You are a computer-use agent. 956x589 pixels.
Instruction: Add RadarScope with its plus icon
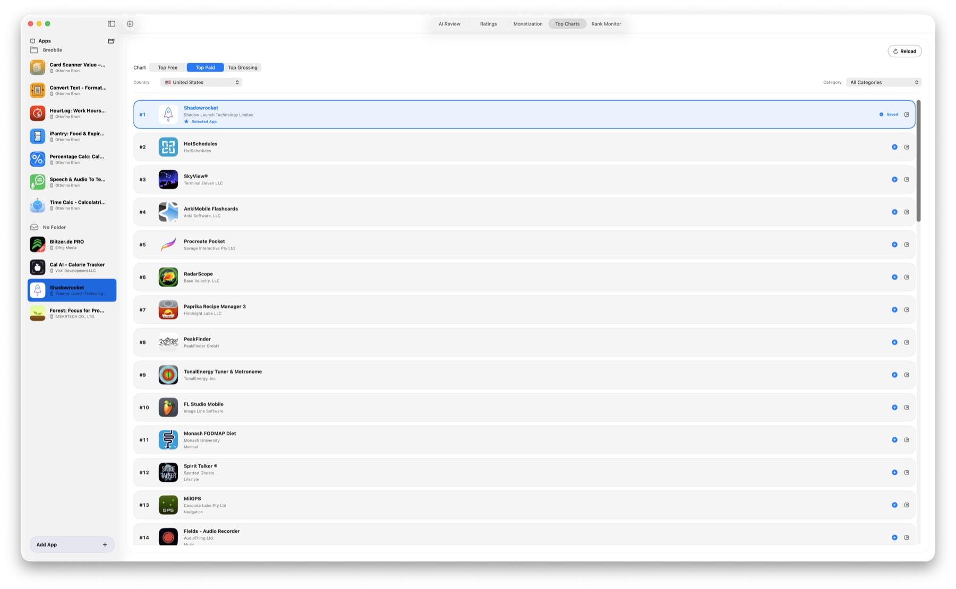(894, 277)
